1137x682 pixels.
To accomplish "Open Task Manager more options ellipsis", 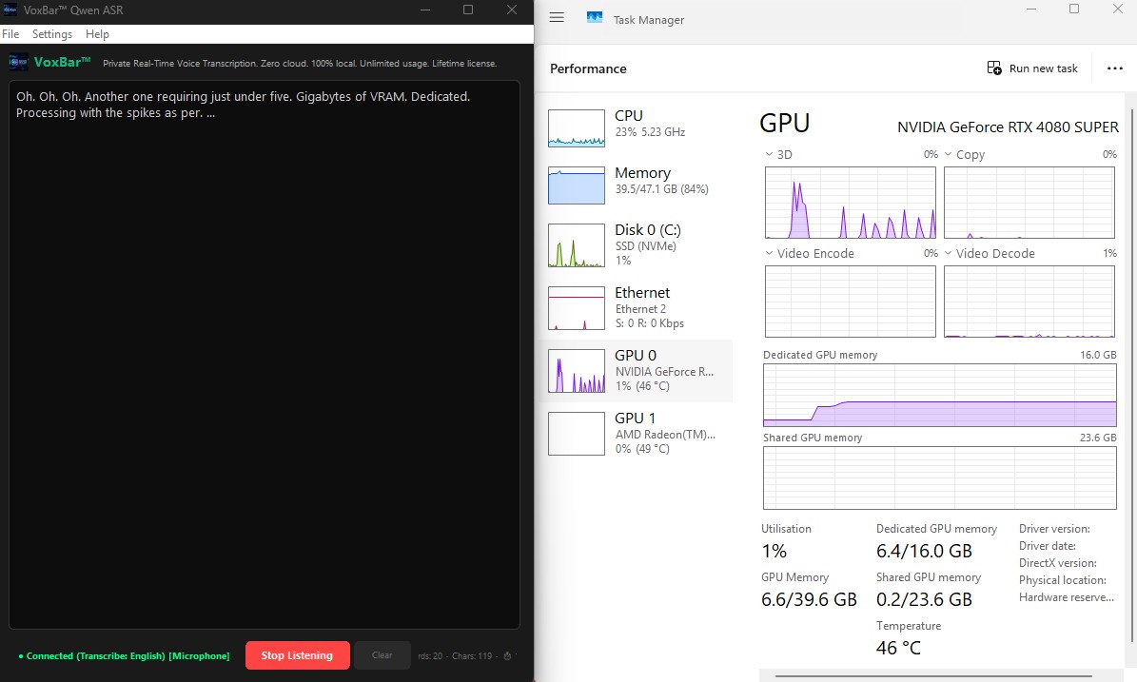I will coord(1115,68).
